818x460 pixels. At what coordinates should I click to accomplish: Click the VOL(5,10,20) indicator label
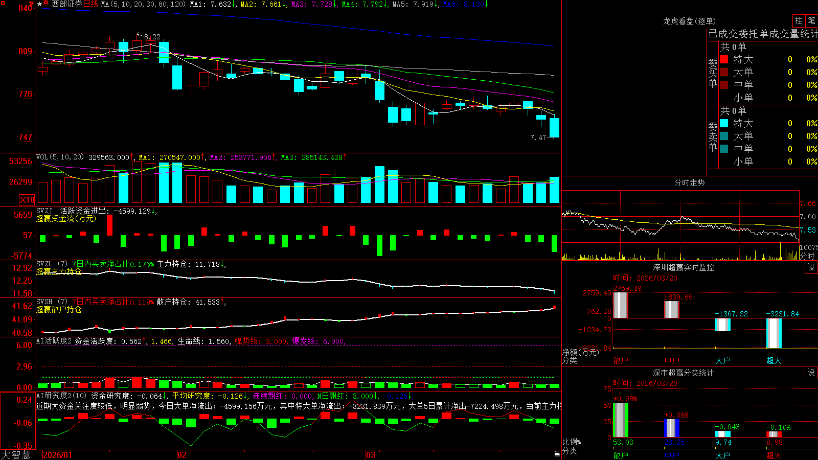click(60, 157)
